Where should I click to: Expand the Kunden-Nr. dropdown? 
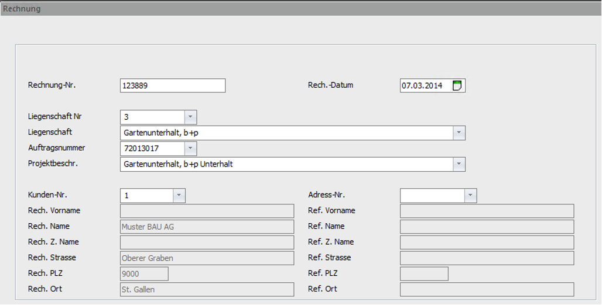179,196
